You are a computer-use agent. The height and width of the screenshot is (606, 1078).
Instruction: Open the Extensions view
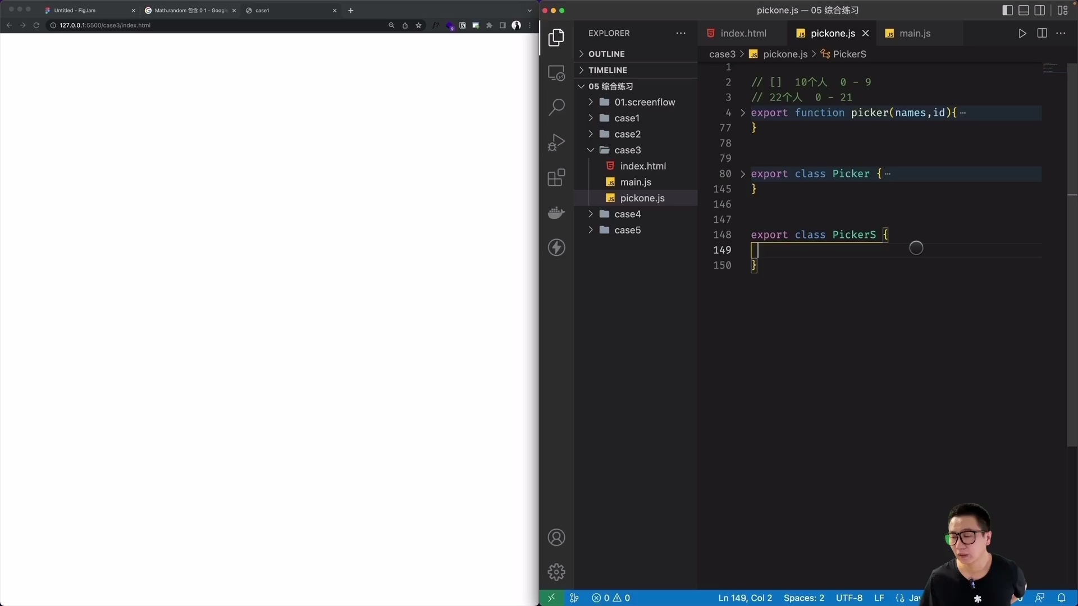[x=556, y=177]
